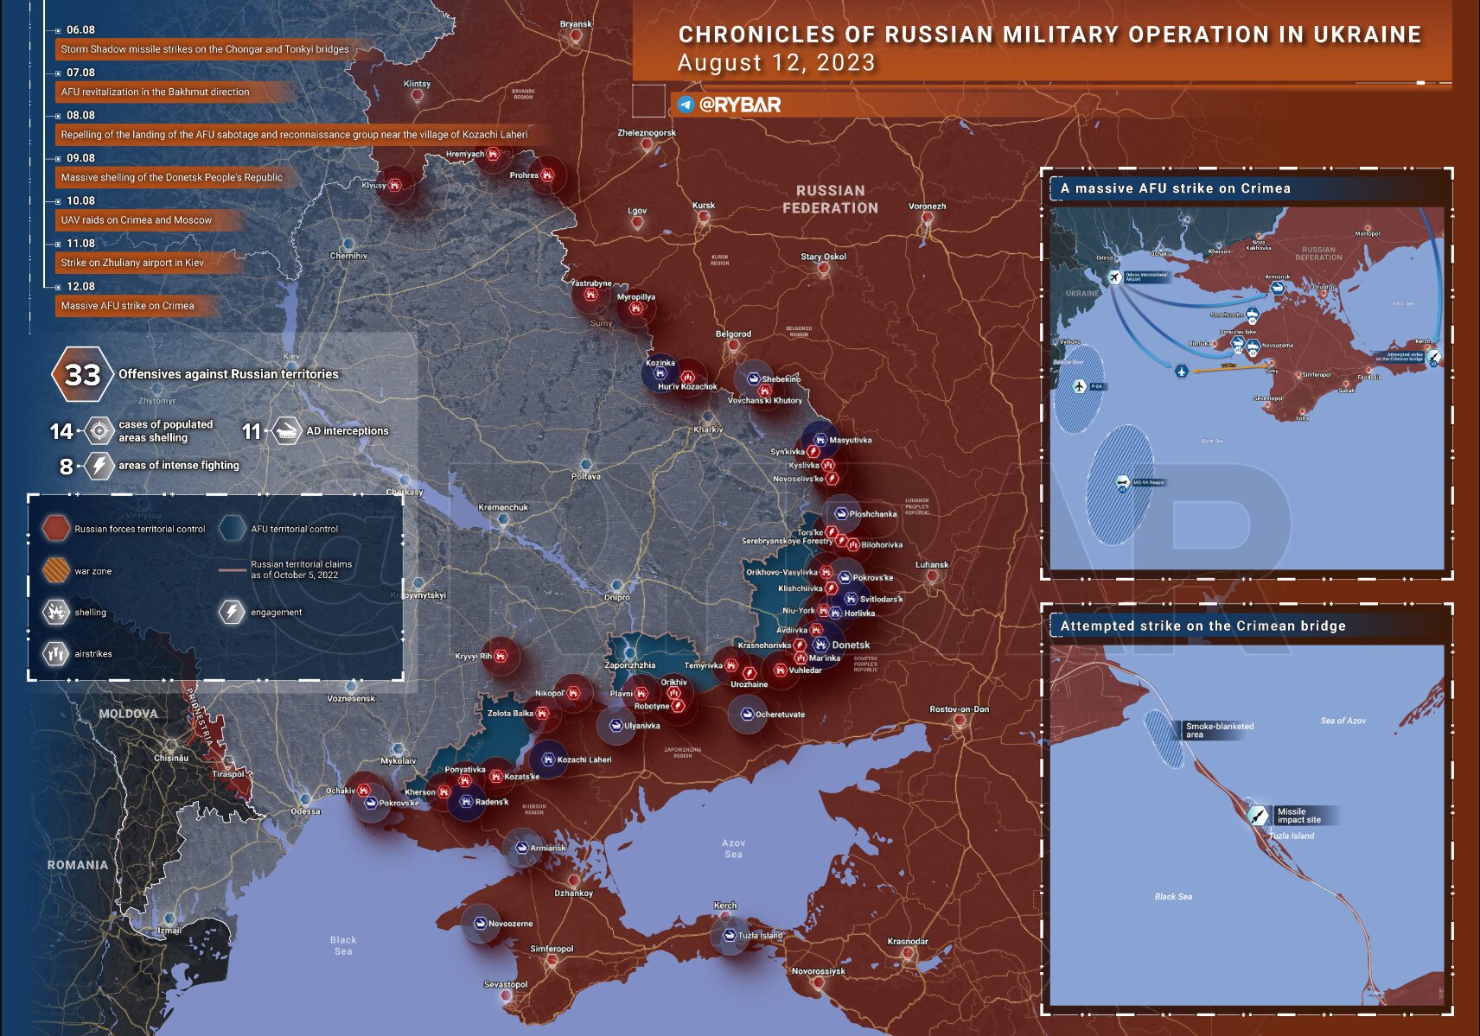Click the Prohres shelling marker
The height and width of the screenshot is (1036, 1480).
[547, 175]
